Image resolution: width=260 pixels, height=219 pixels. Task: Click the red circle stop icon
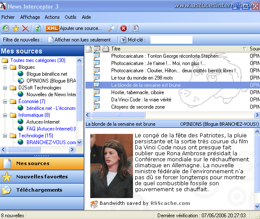click(x=123, y=28)
